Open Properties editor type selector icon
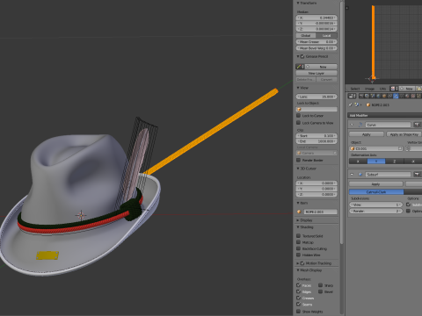The image size is (422, 316). coord(352,96)
